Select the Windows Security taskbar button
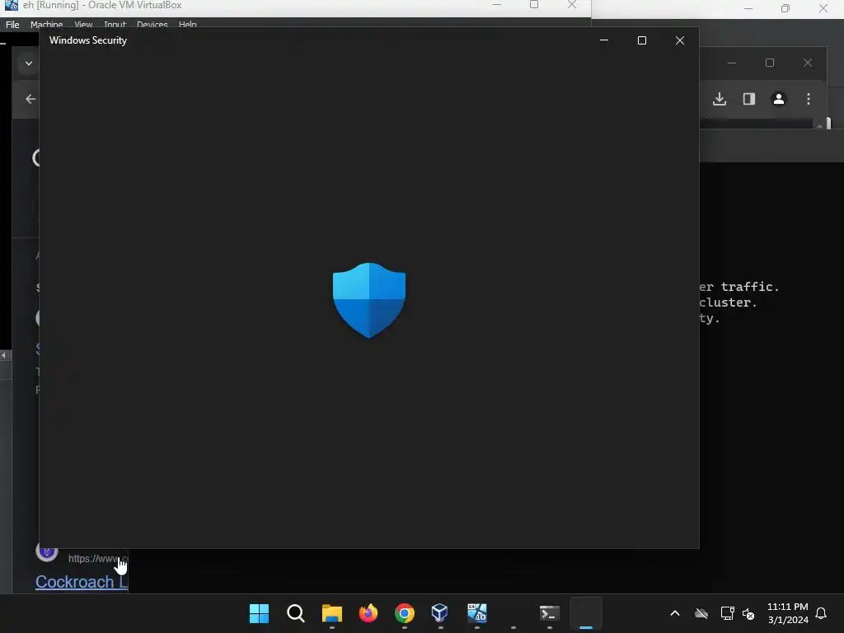844x633 pixels. pyautogui.click(x=586, y=613)
